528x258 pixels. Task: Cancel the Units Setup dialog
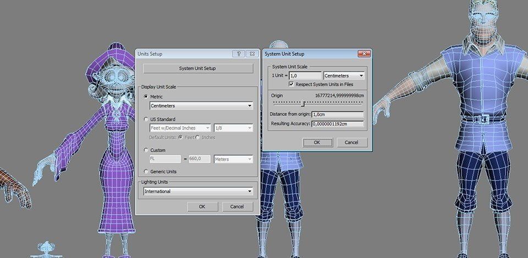click(237, 206)
